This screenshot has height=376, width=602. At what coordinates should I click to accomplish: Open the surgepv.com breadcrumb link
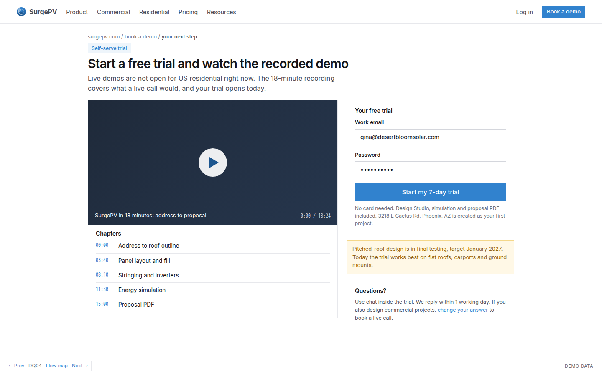pos(104,37)
